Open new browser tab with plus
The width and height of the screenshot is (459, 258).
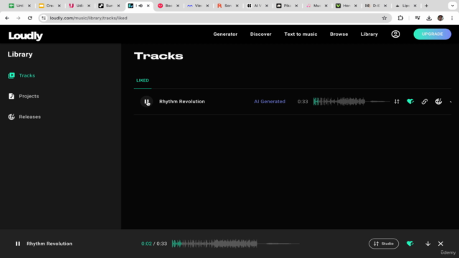coord(426,6)
